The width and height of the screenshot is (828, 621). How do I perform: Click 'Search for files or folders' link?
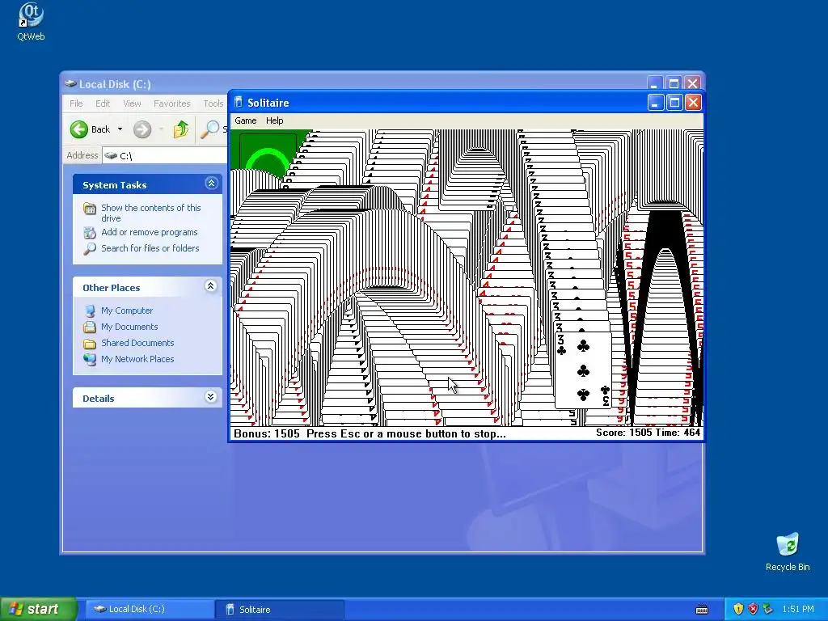(150, 248)
